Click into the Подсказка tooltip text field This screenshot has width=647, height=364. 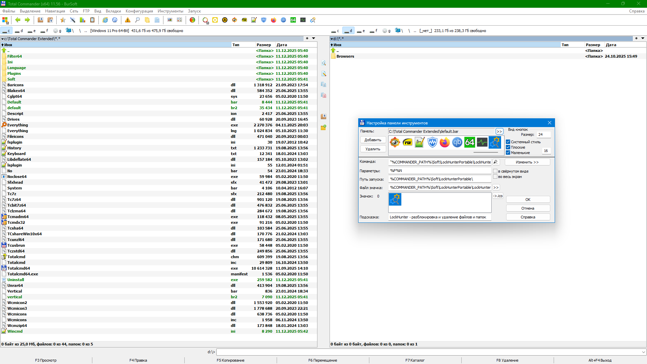coord(439,217)
